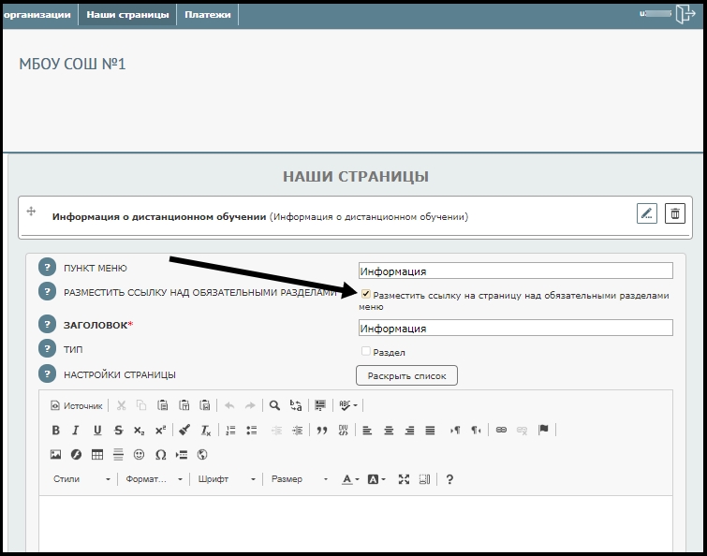Image resolution: width=707 pixels, height=556 pixels.
Task: Insert a special character (Omega)
Action: [160, 455]
